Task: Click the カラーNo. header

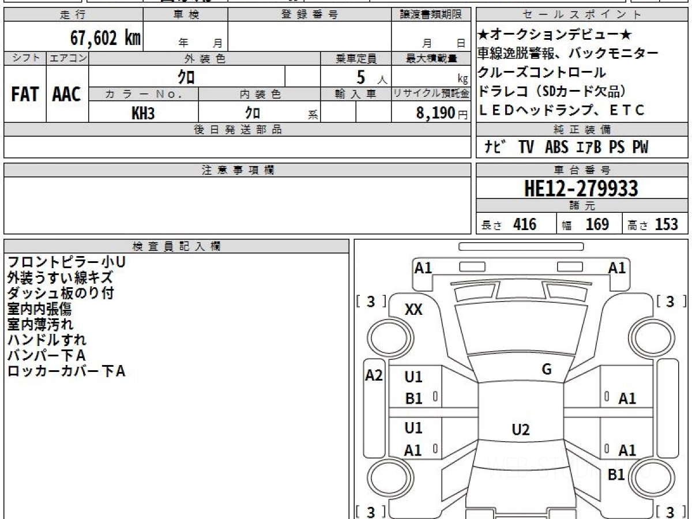Action: 144,94
